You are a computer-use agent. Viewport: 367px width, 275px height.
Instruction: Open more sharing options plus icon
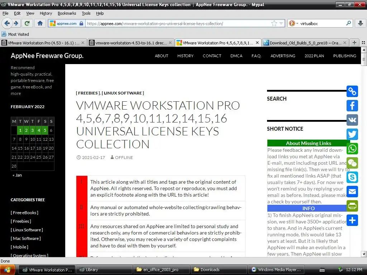click(x=352, y=220)
